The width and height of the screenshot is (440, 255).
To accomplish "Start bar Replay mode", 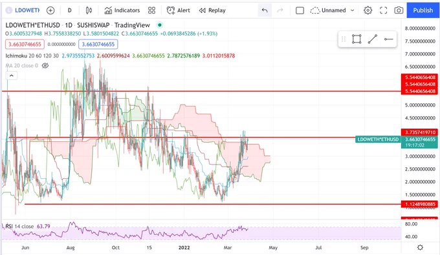I will click(x=212, y=10).
